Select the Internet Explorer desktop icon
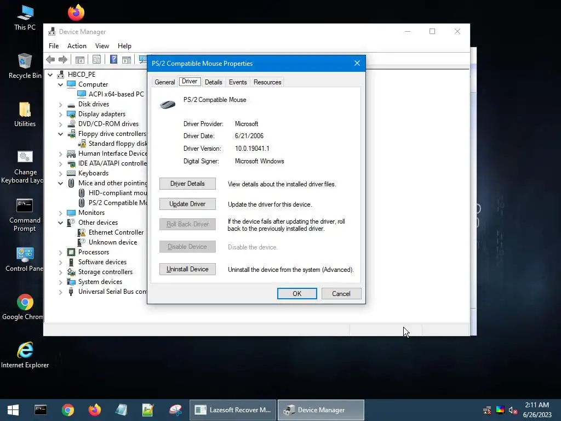 click(x=25, y=355)
